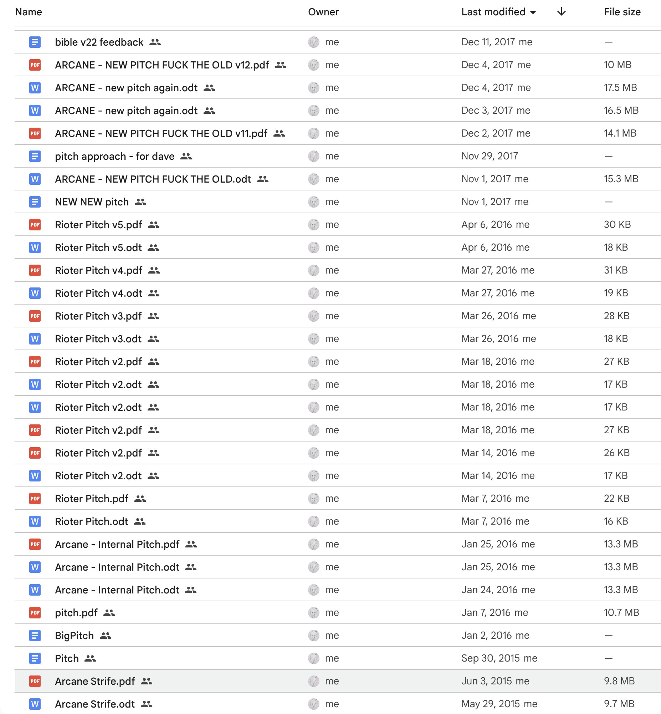Select the file 'Rioter Pitch v5.pdf'
Image resolution: width=661 pixels, height=714 pixels.
(99, 225)
